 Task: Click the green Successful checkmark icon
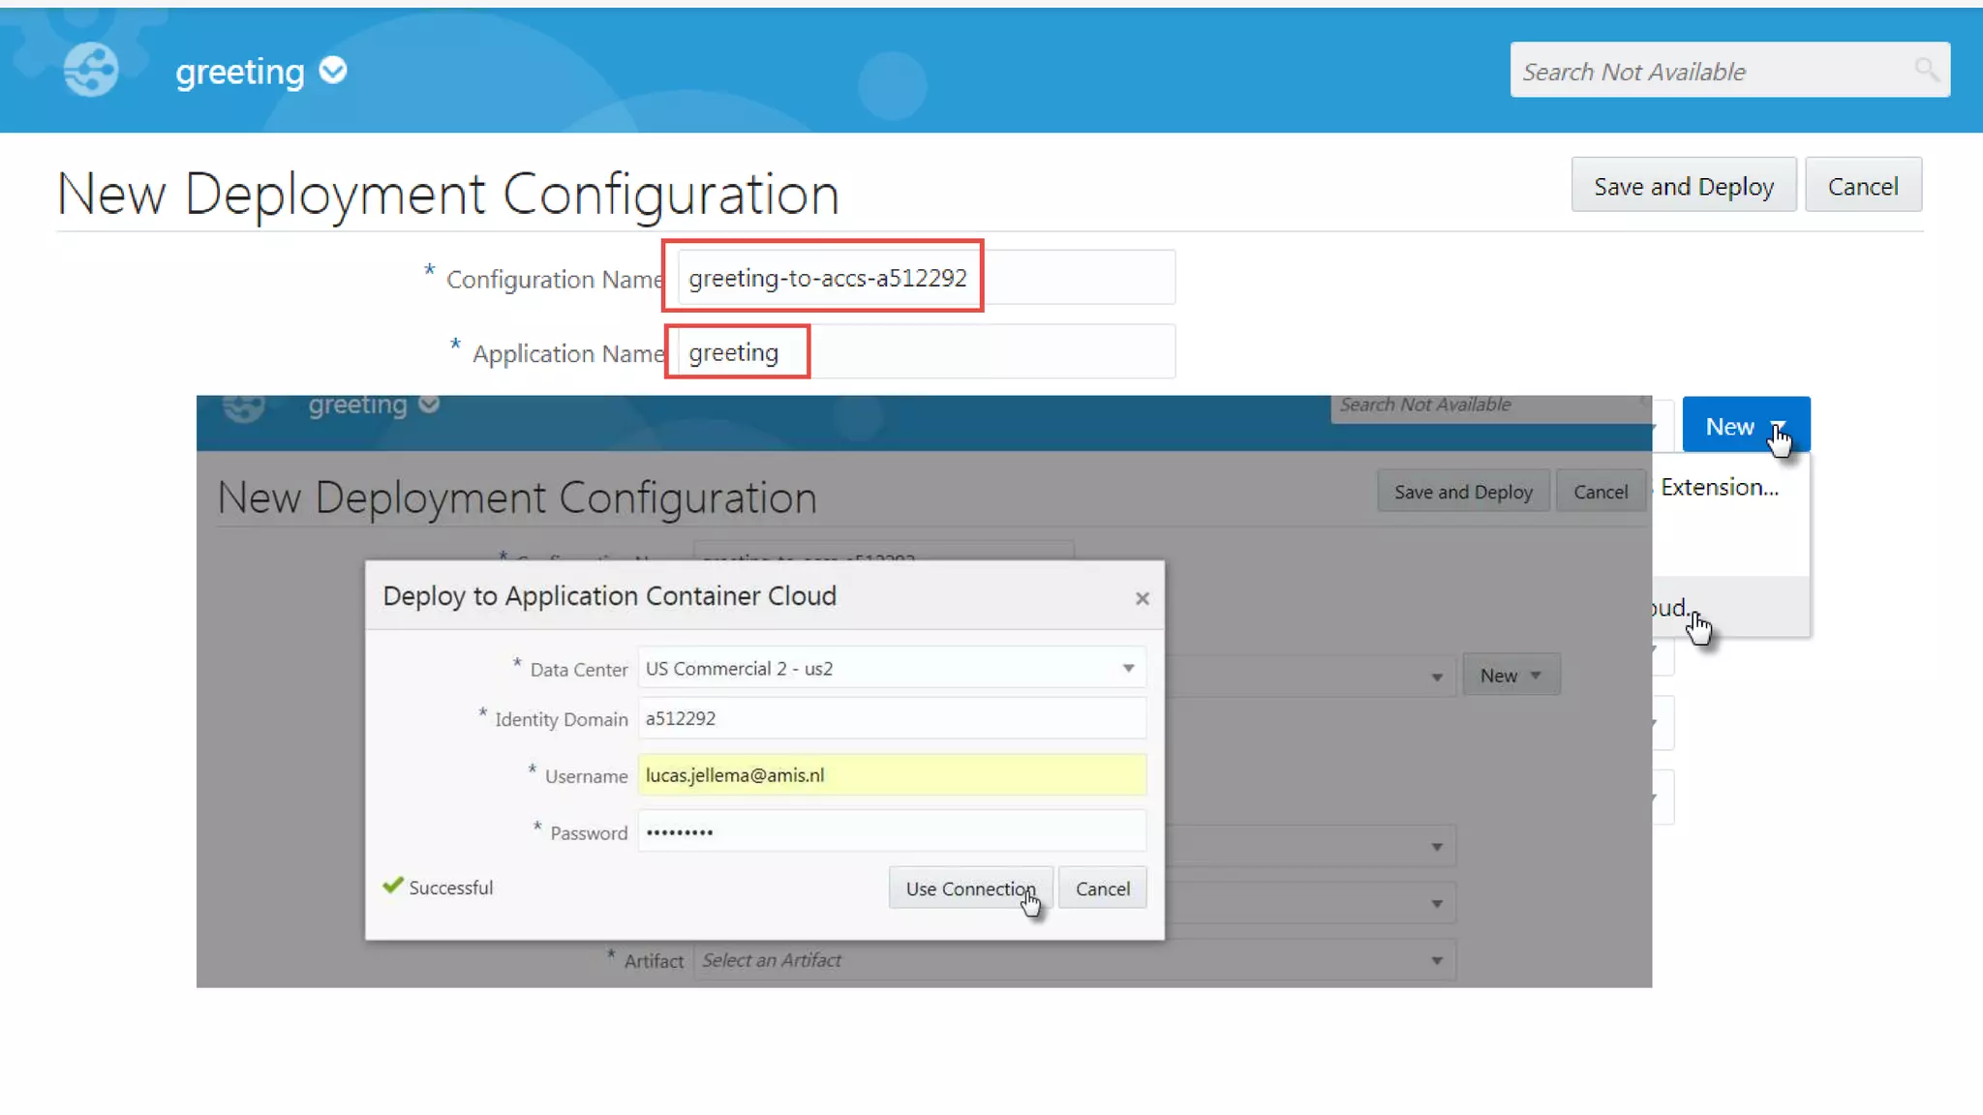pyautogui.click(x=392, y=886)
